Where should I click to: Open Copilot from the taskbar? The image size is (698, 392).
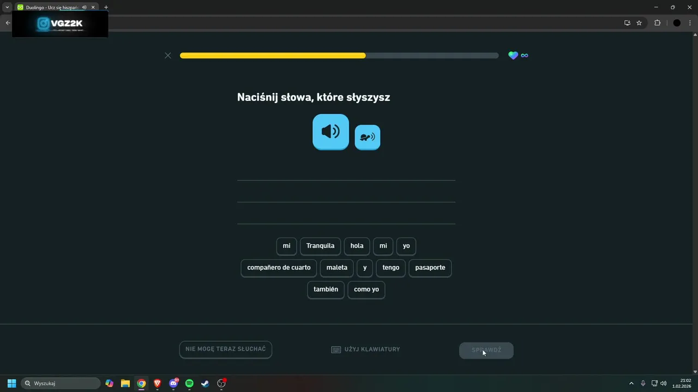tap(110, 383)
